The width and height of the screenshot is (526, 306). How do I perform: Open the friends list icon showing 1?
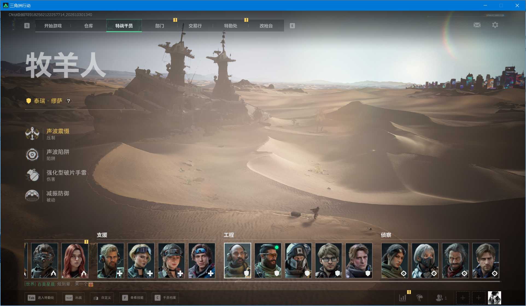[x=441, y=298]
